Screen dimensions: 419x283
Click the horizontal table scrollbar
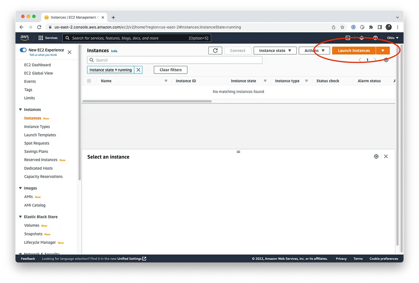pyautogui.click(x=147, y=101)
